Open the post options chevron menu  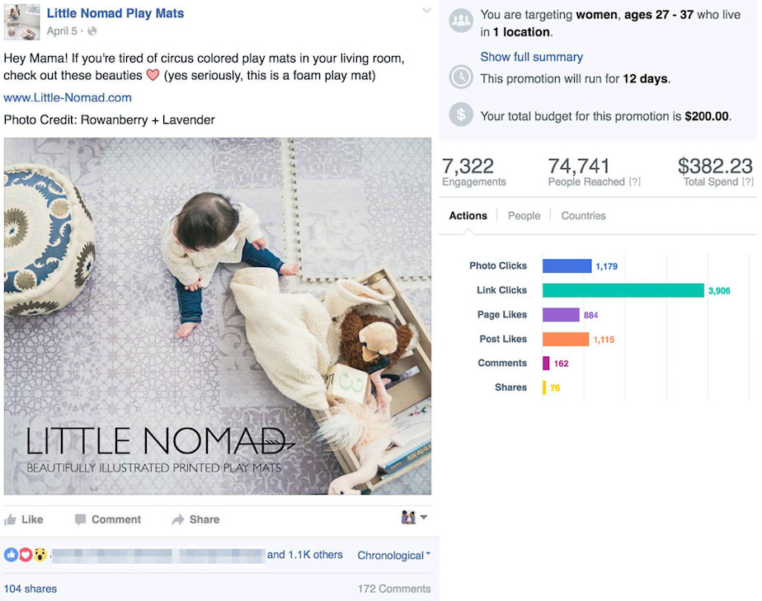click(x=426, y=11)
